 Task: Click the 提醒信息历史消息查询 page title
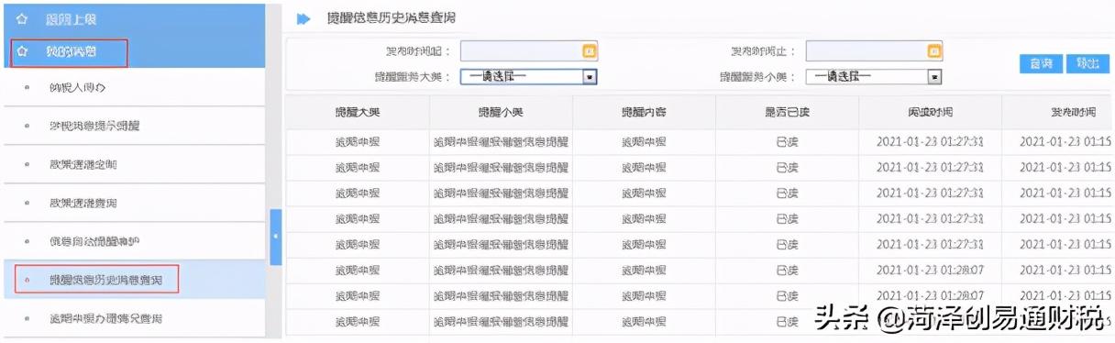click(392, 18)
